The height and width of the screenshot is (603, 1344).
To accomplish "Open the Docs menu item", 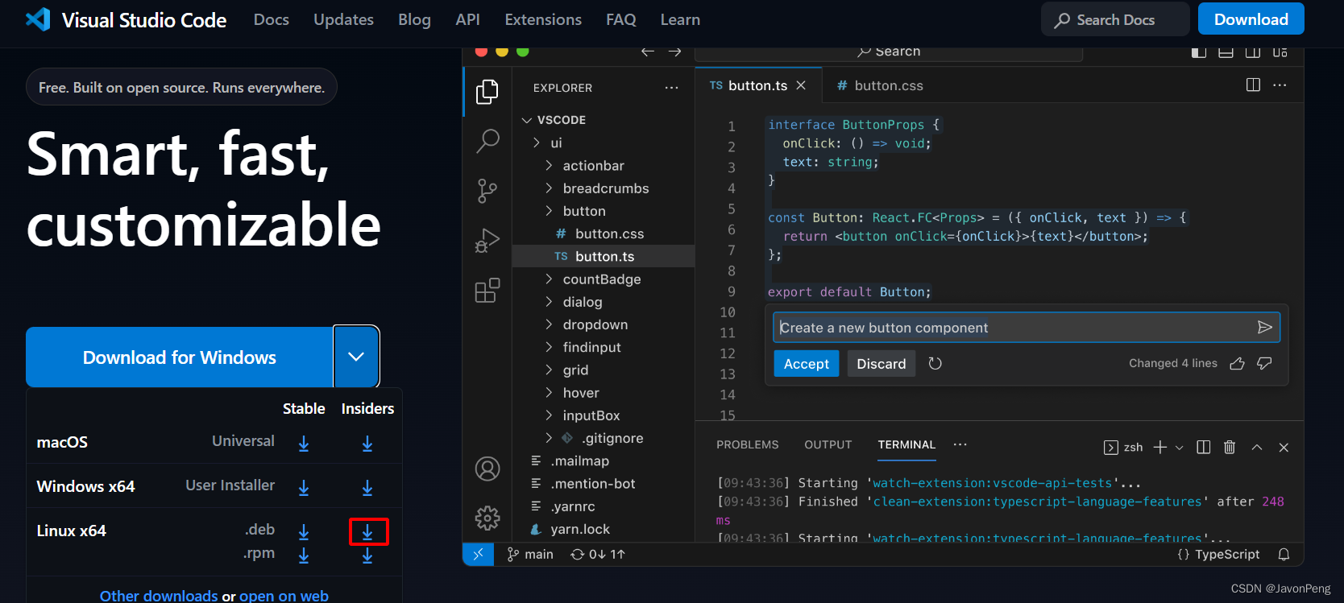I will pos(272,19).
